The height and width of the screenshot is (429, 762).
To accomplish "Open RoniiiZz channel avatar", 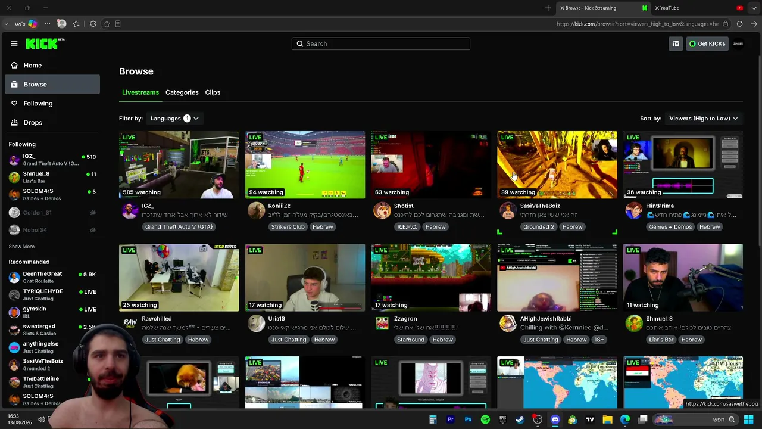I will coord(256,211).
